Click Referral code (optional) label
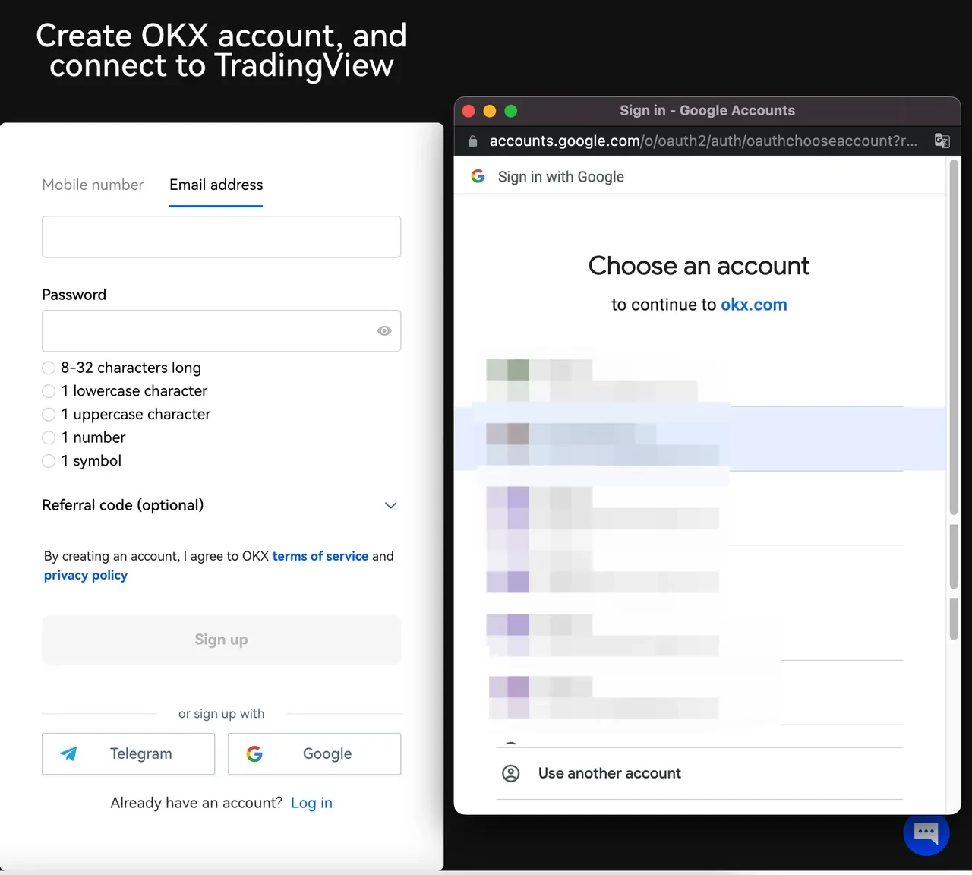The image size is (972, 875). coord(123,505)
